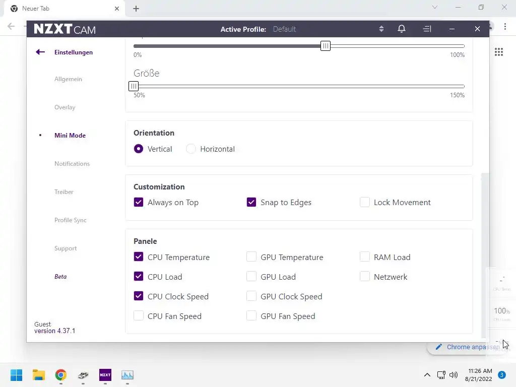Viewport: 516px width, 387px height.
Task: Select Mini Mode settings section
Action: tap(70, 135)
